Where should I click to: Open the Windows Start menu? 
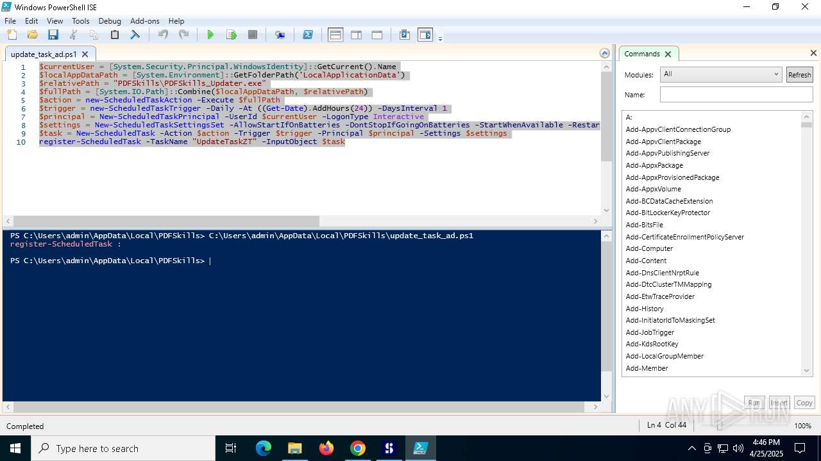(15, 448)
